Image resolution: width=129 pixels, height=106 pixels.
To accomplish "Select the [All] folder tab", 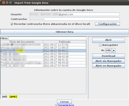I will coord(5,97).
